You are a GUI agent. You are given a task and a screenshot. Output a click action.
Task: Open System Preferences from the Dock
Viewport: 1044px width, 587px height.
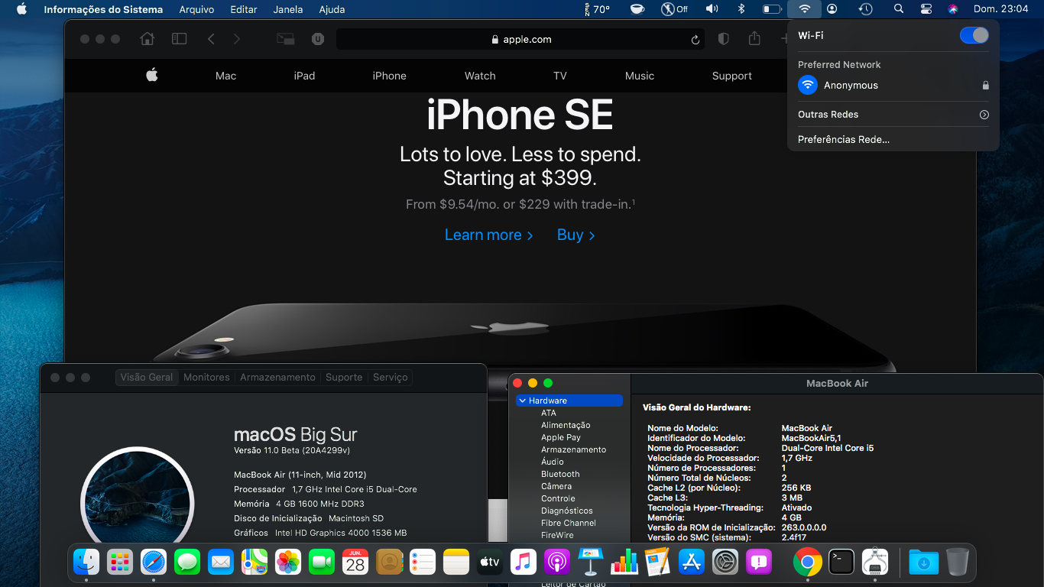pos(725,563)
